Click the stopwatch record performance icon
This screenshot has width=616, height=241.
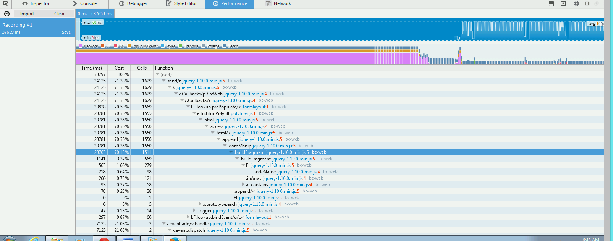point(6,14)
